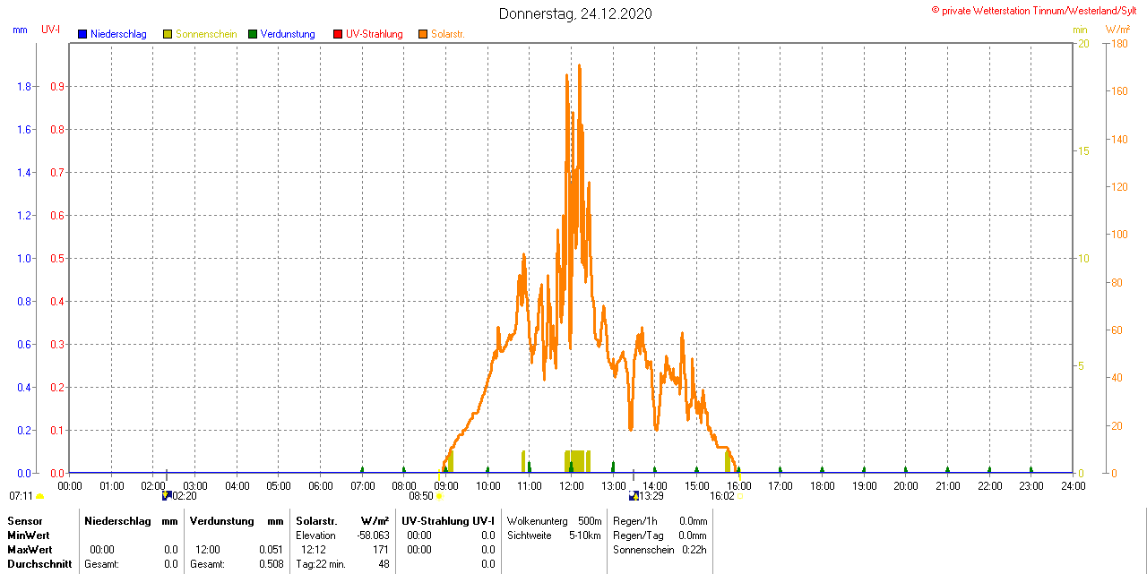Click the 00:00 time axis label
Screen dimensions: 1147x574
click(70, 485)
